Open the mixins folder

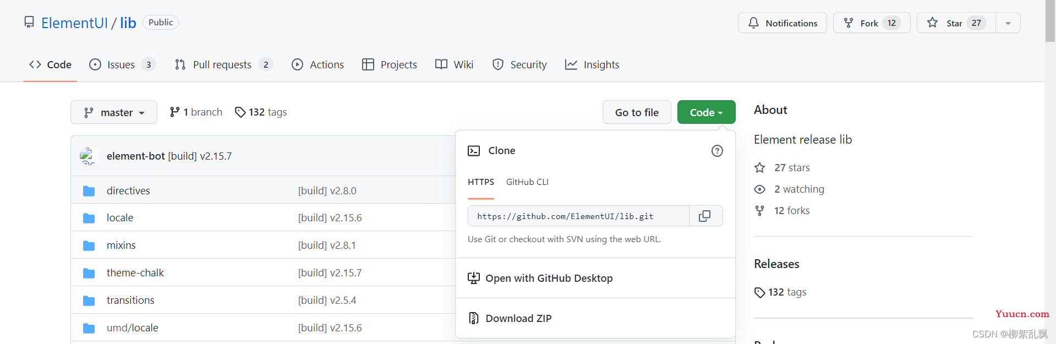pos(121,245)
